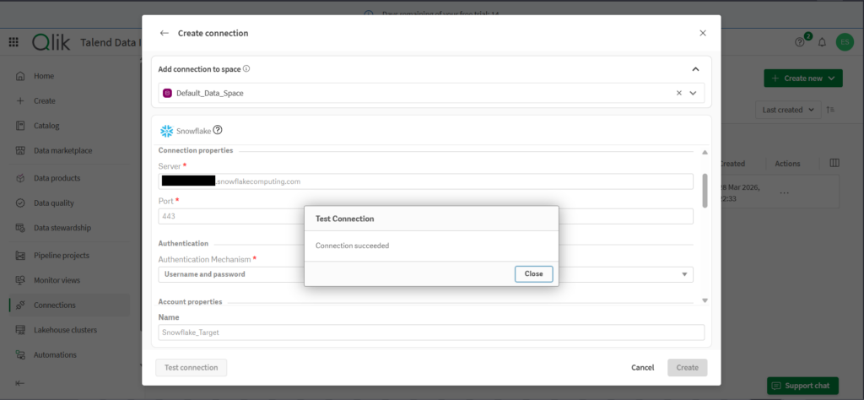864x400 pixels.
Task: Collapse the sidebar with the arrow icon
Action: point(20,383)
